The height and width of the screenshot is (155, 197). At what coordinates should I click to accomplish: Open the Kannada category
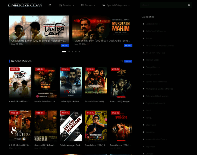pos(150,132)
